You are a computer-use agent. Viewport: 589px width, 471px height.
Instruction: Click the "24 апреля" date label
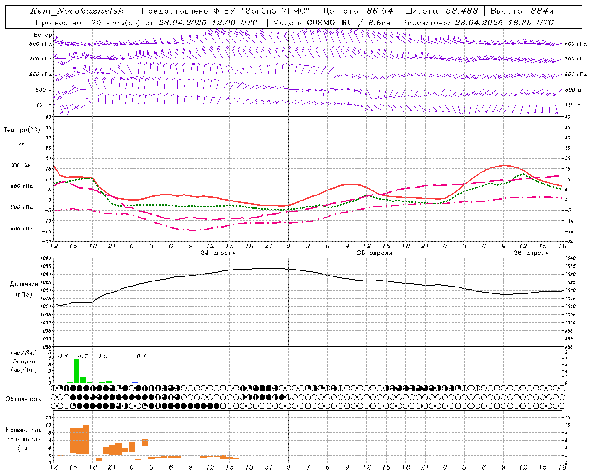[218, 253]
